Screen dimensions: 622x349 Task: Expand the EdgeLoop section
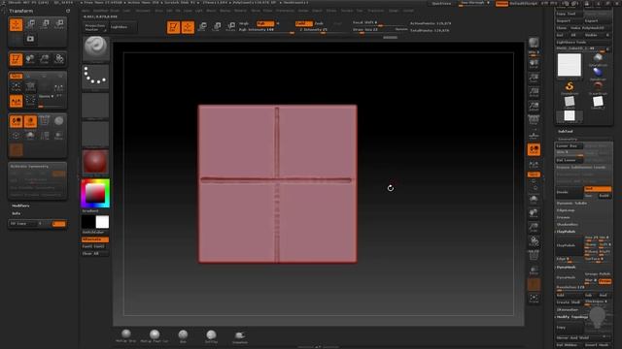566,210
